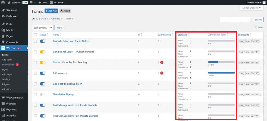Go to Media in the sidebar
Image resolution: width=267 pixels, height=121 pixels.
coord(10,30)
